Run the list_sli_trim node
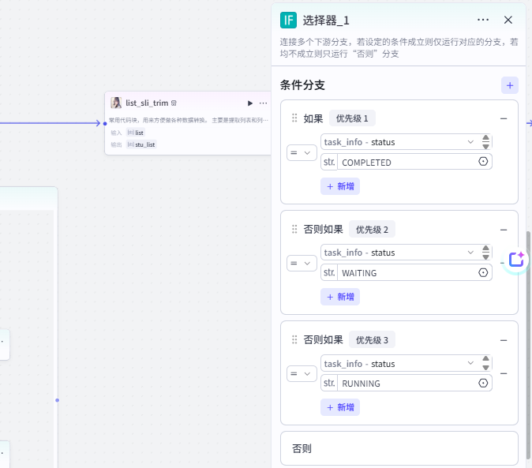 tap(250, 103)
